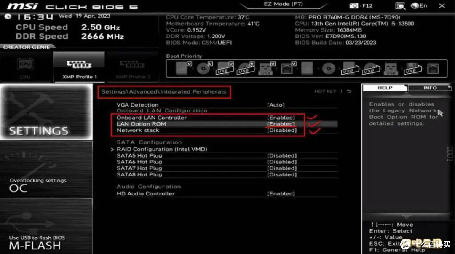Open M-FLASH USB BIOS flash utility
The height and width of the screenshot is (254, 455).
[x=46, y=227]
